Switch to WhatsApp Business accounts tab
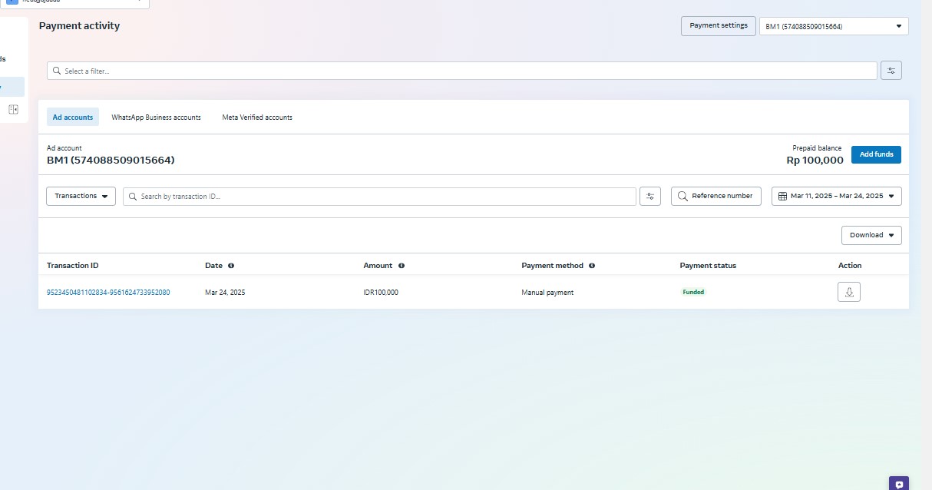Screen dimensions: 932x490 point(156,118)
